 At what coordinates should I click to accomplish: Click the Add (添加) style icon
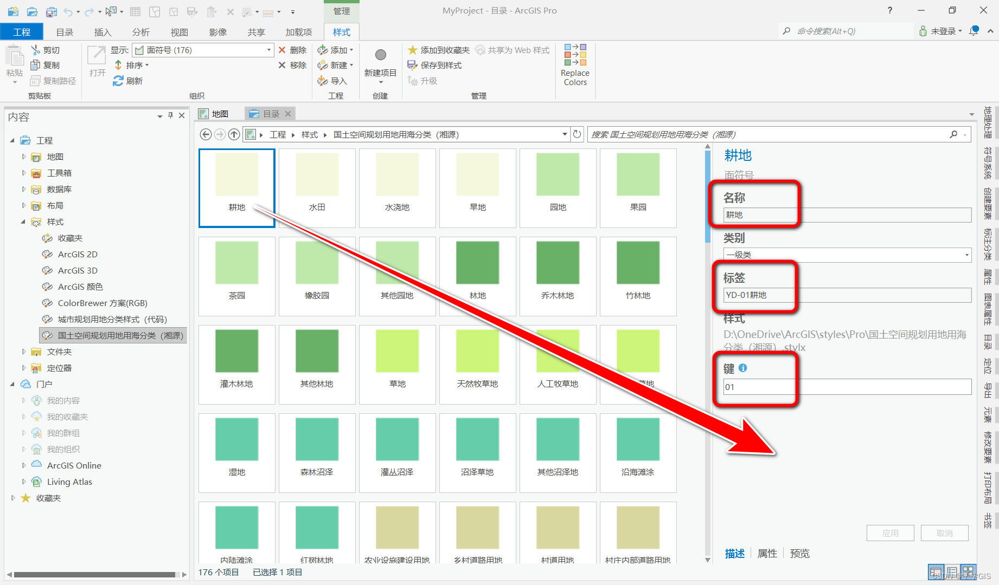323,50
